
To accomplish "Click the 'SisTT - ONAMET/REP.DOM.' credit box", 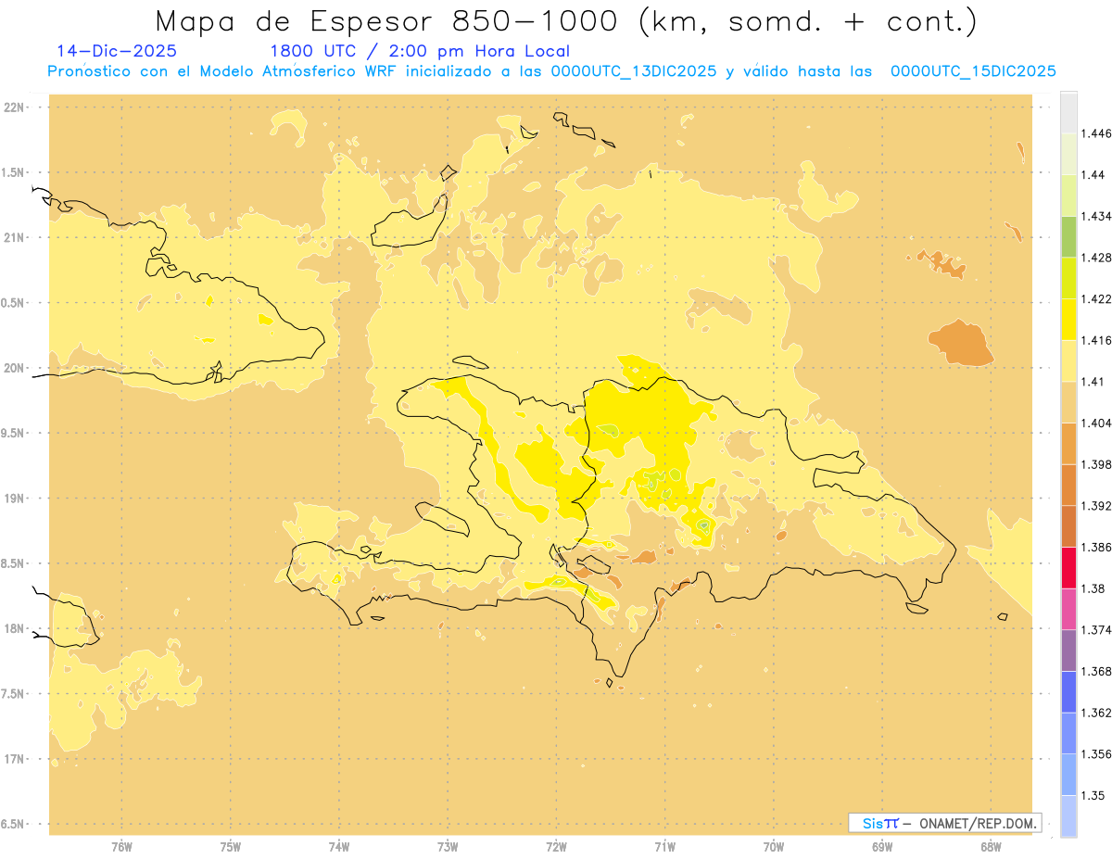I will [945, 823].
